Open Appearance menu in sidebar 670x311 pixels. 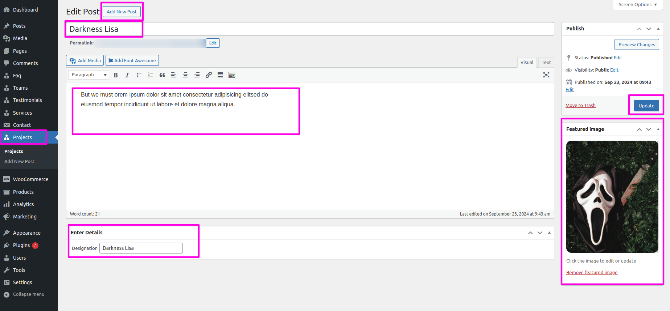pyautogui.click(x=29, y=233)
